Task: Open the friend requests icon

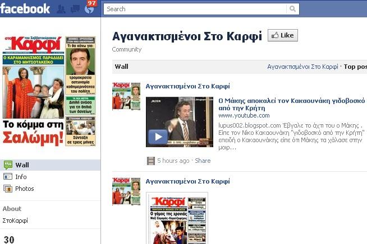Action: [61, 9]
